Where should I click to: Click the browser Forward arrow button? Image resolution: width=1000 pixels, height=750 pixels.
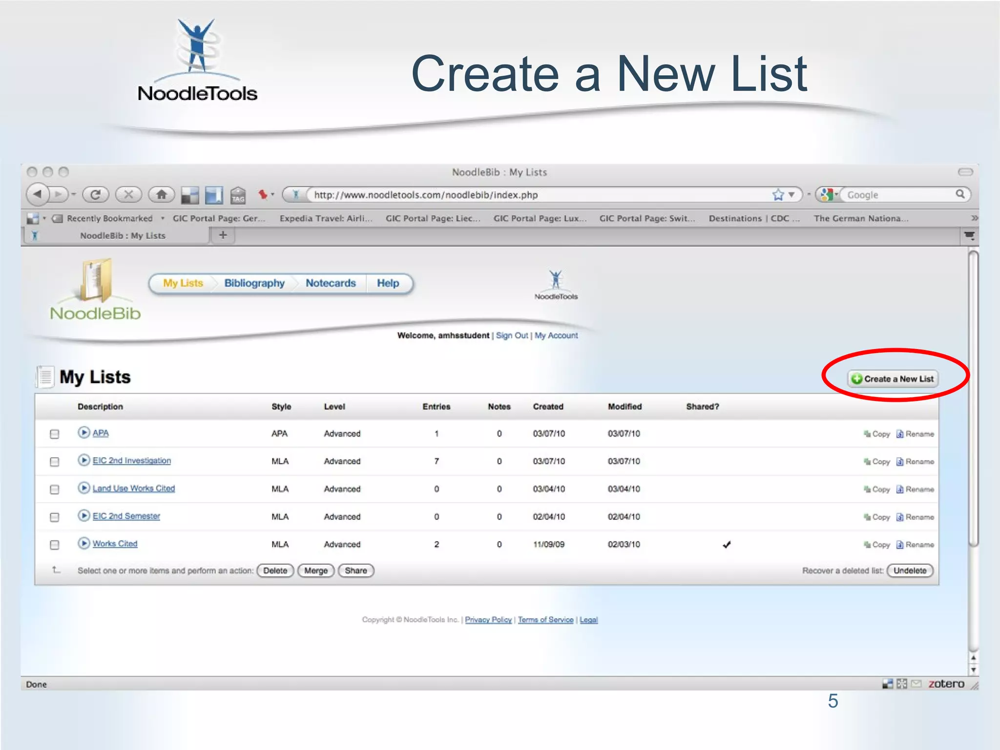(x=59, y=195)
